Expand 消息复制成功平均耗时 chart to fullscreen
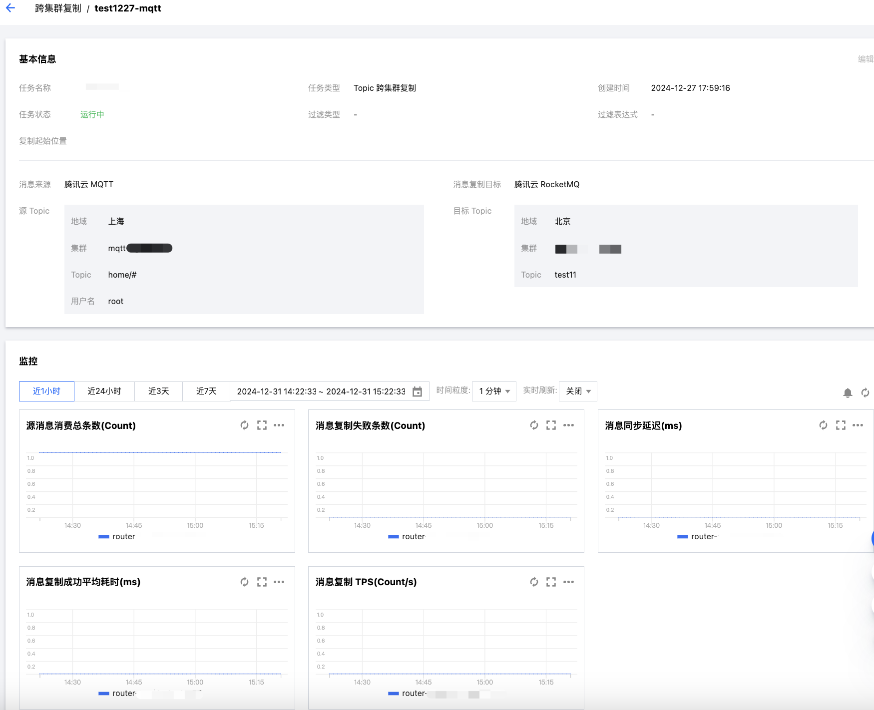 262,582
